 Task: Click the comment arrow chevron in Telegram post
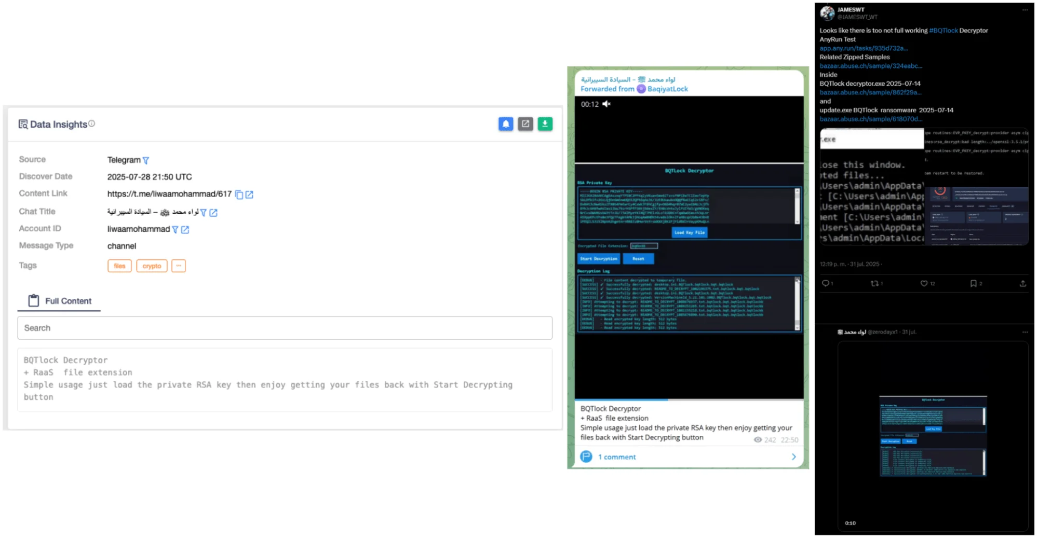click(793, 457)
